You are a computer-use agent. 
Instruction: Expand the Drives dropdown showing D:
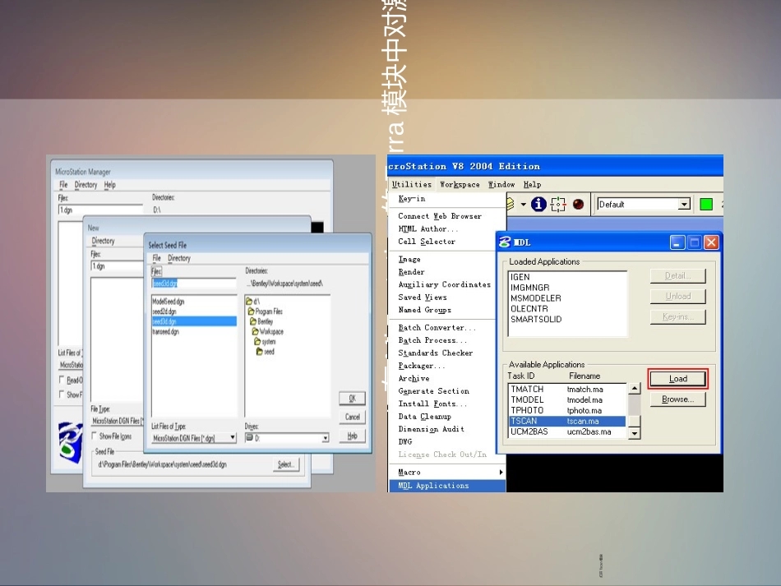[x=325, y=438]
